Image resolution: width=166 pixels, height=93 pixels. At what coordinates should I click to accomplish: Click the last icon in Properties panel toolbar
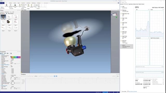[11, 53]
